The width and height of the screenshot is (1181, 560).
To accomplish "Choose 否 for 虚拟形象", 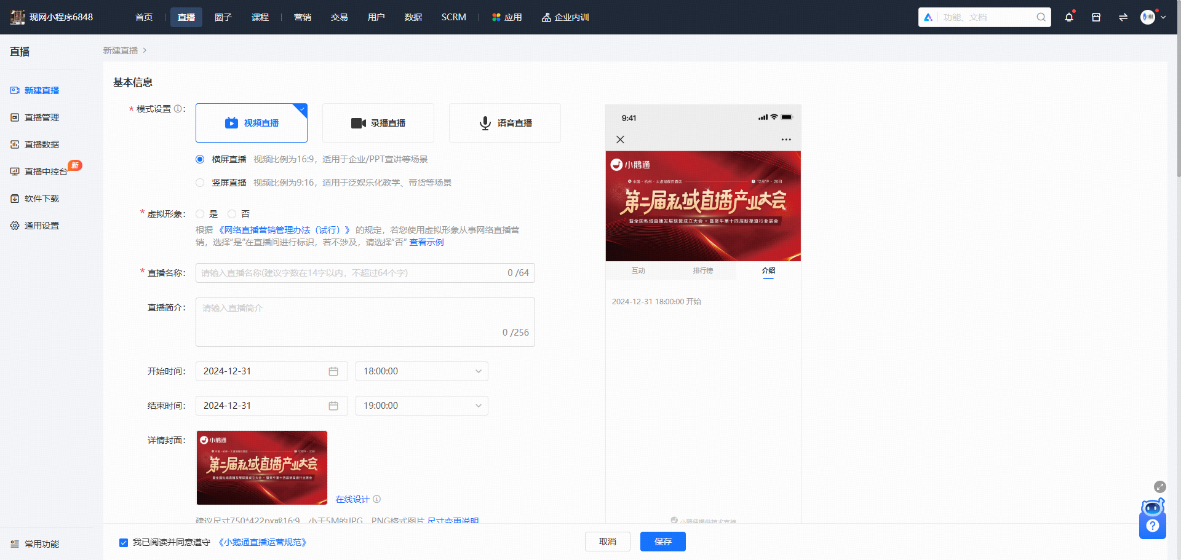I will tap(232, 214).
